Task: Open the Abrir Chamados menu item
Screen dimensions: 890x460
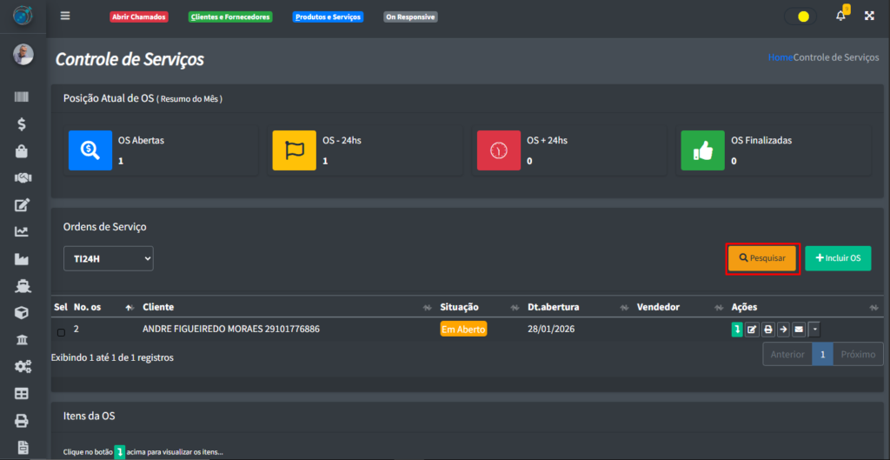Action: (138, 17)
